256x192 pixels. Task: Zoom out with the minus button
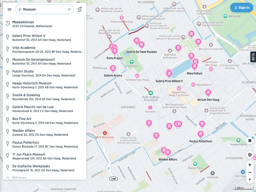(x=250, y=172)
